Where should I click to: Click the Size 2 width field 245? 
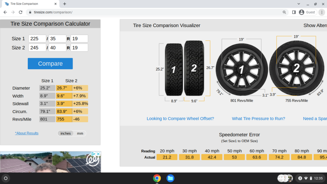pyautogui.click(x=37, y=48)
